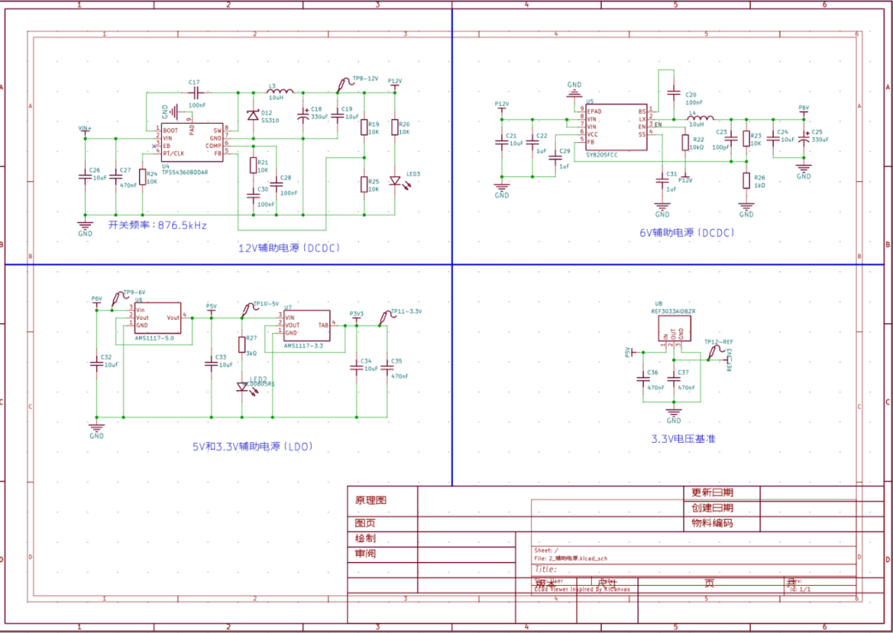Click the 'Title:' field in title block
The height and width of the screenshot is (633, 893).
pyautogui.click(x=546, y=569)
